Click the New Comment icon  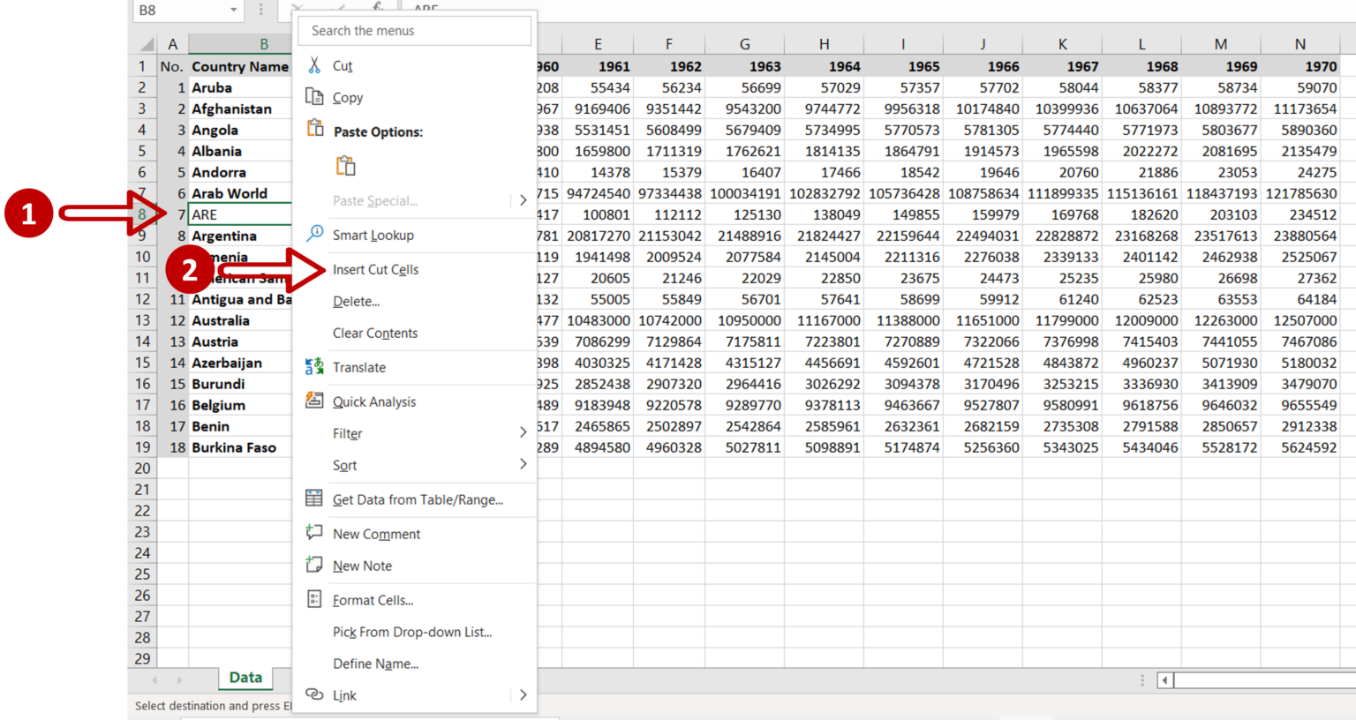tap(313, 533)
